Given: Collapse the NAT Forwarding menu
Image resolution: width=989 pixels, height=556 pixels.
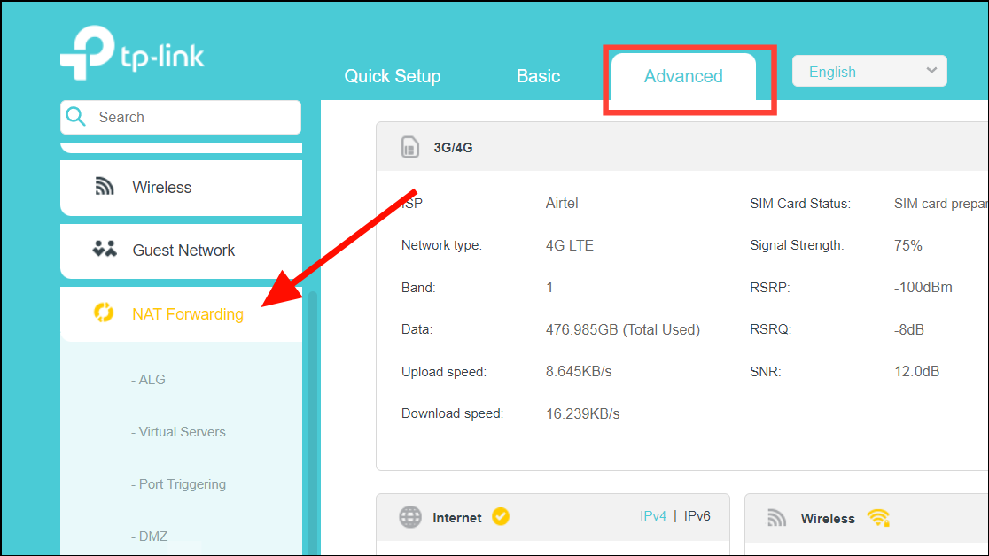Looking at the screenshot, I should point(181,314).
